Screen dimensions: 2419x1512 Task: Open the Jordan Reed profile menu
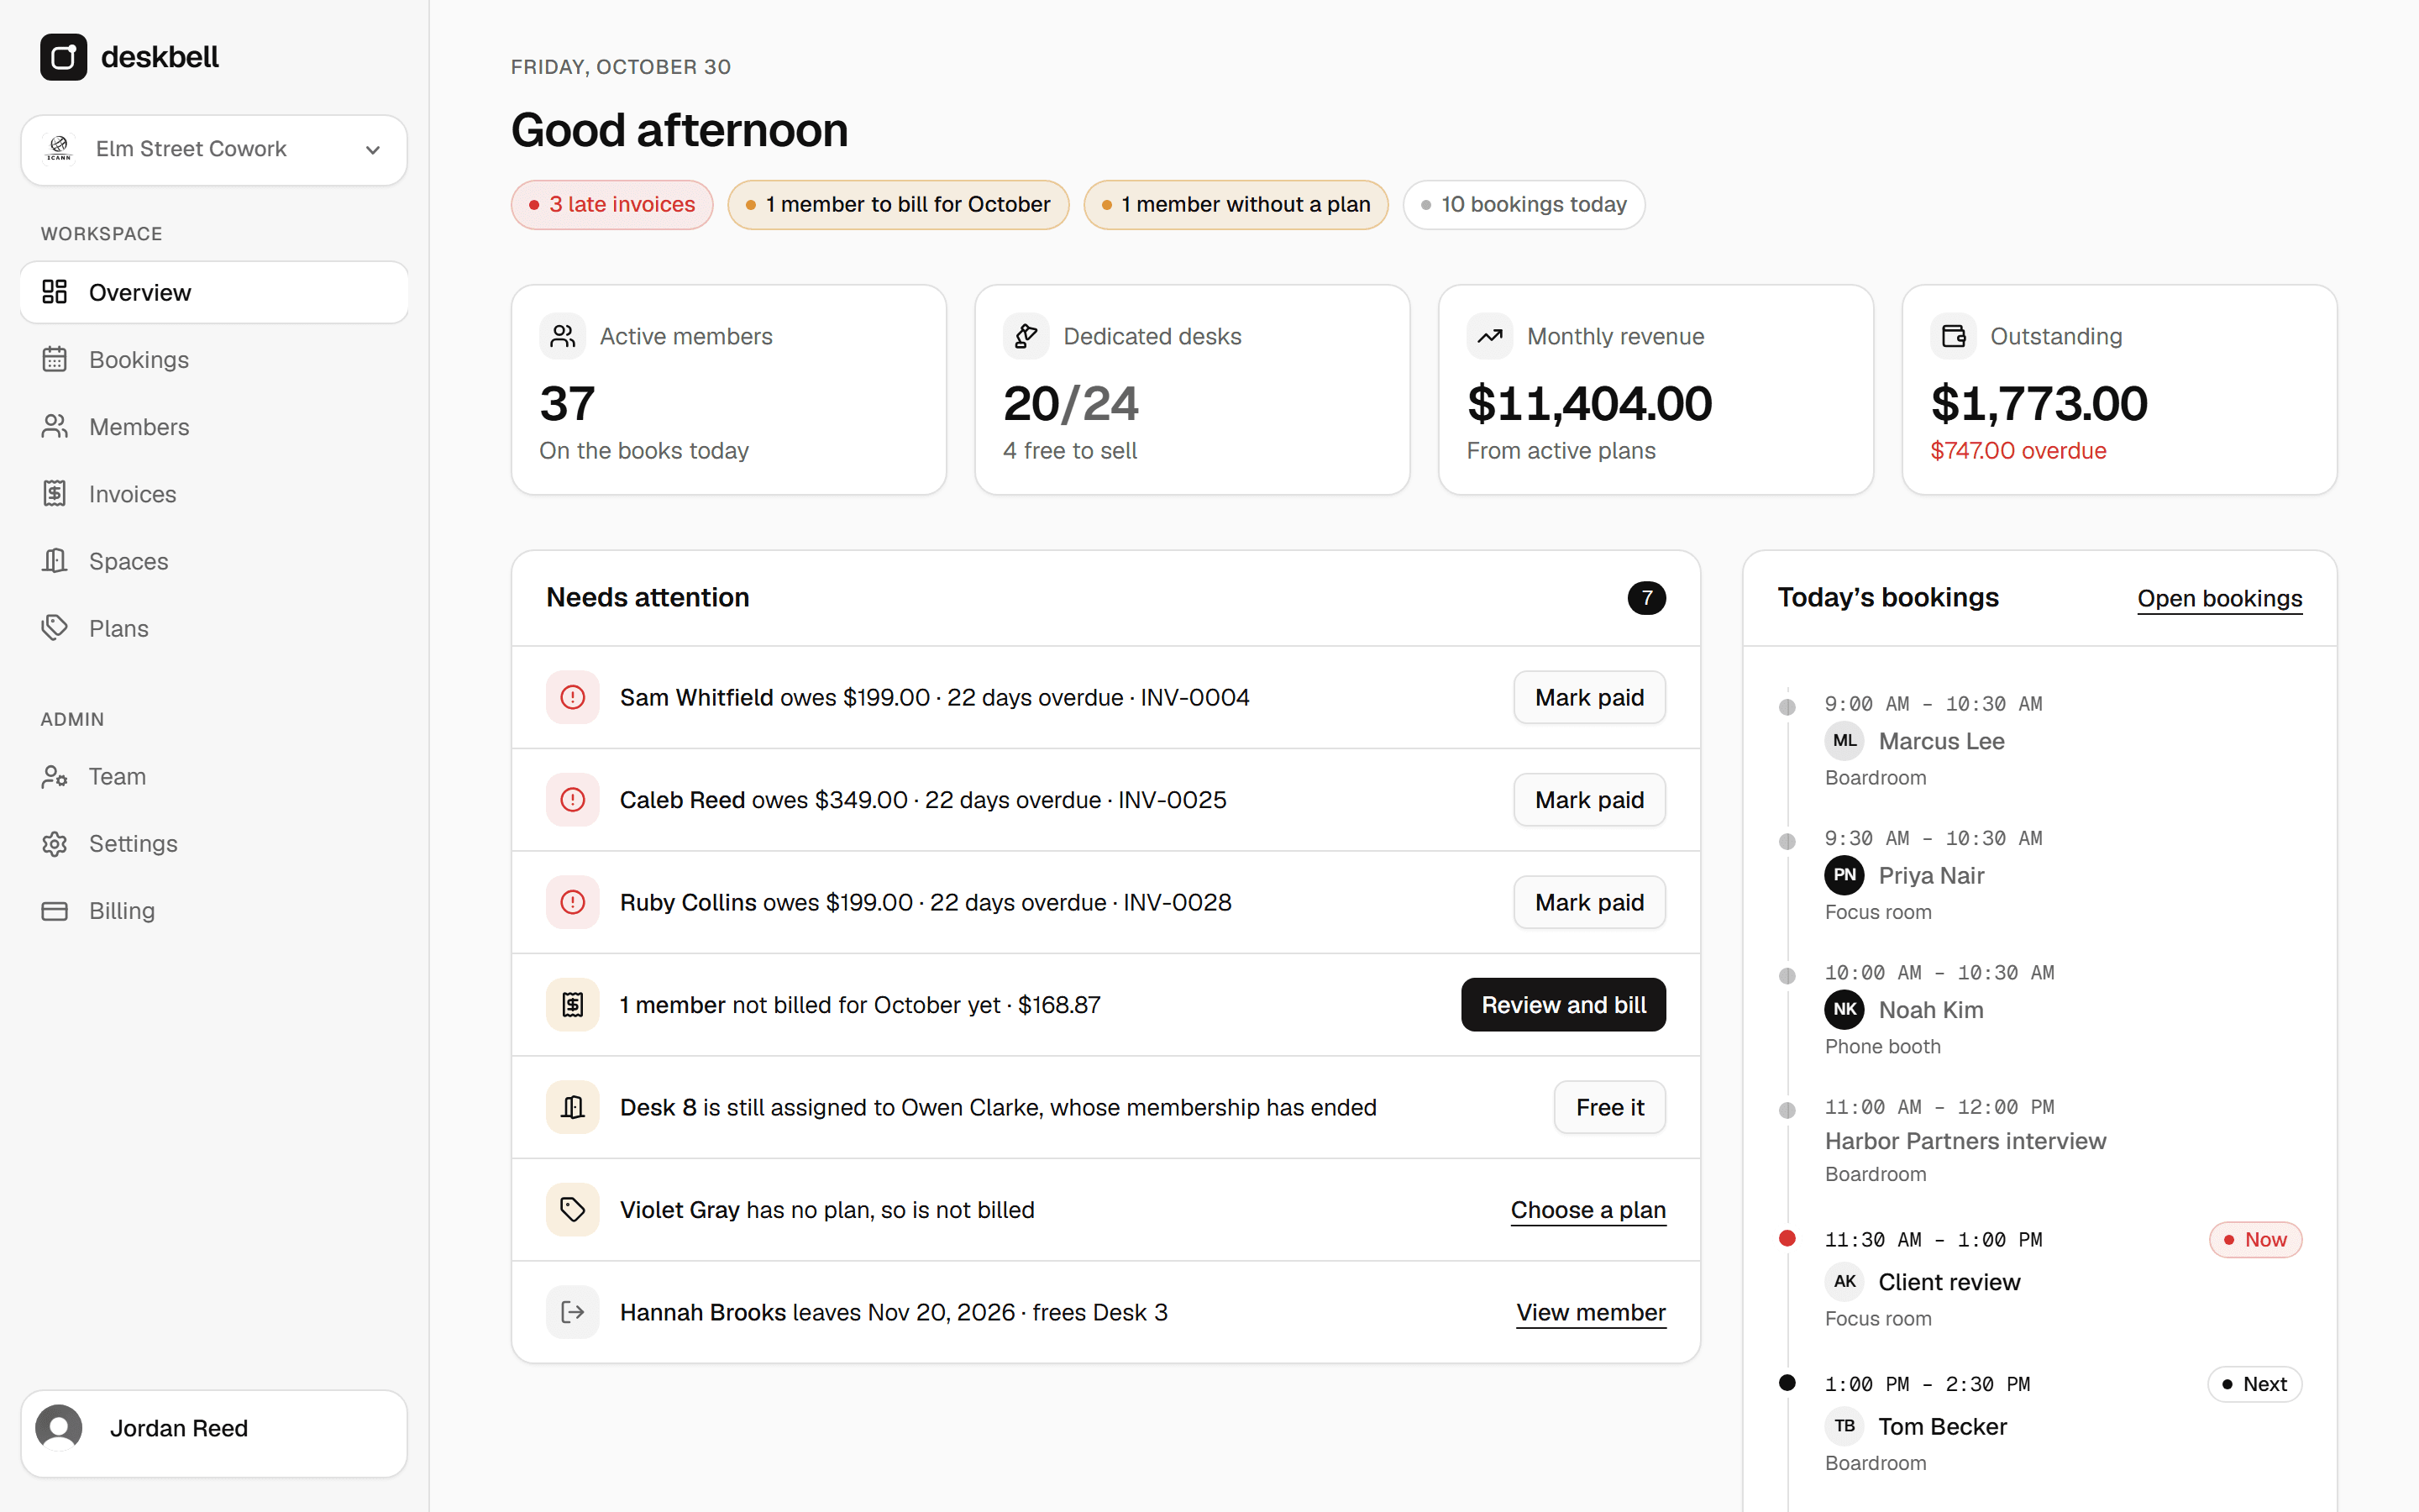(x=214, y=1433)
